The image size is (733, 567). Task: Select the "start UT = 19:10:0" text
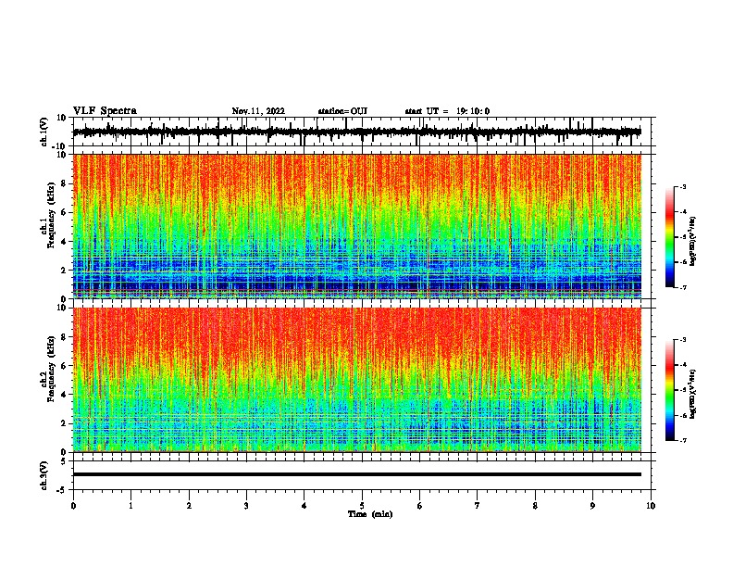tap(447, 111)
